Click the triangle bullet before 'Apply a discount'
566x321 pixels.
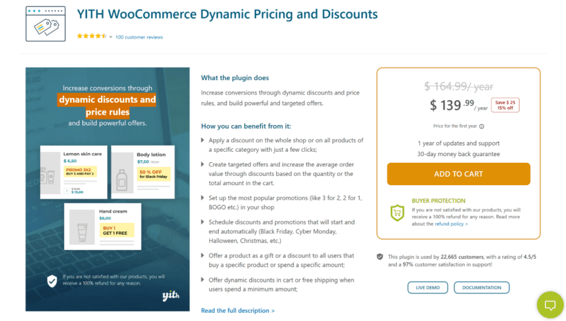click(202, 140)
